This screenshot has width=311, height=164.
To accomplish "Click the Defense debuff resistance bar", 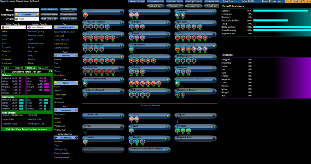I will pyautogui.click(x=281, y=11).
